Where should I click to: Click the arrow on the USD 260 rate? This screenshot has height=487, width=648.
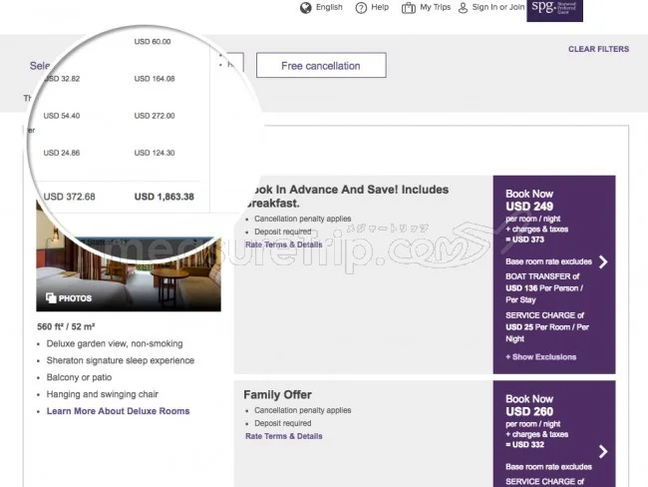coord(602,451)
